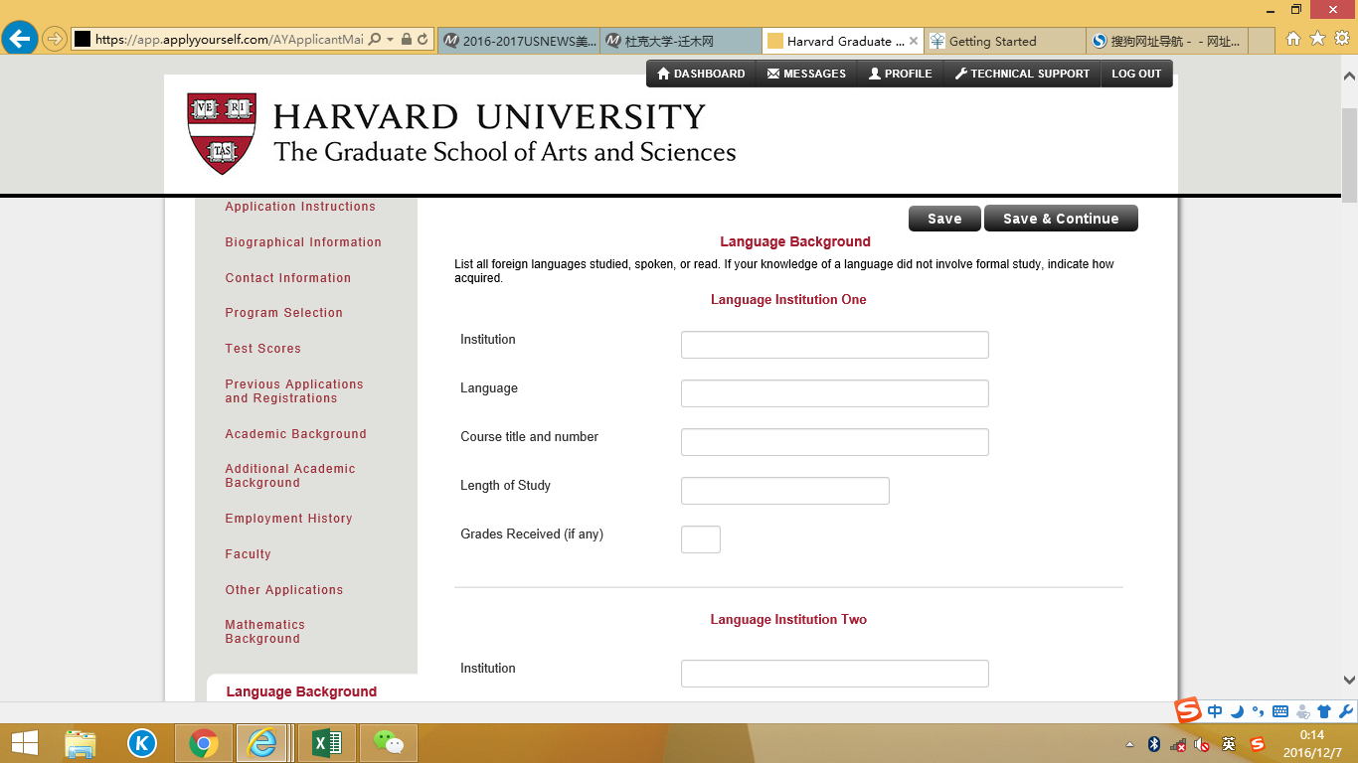The height and width of the screenshot is (763, 1358).
Task: Click the Bluetooth tray icon
Action: coord(1154,743)
